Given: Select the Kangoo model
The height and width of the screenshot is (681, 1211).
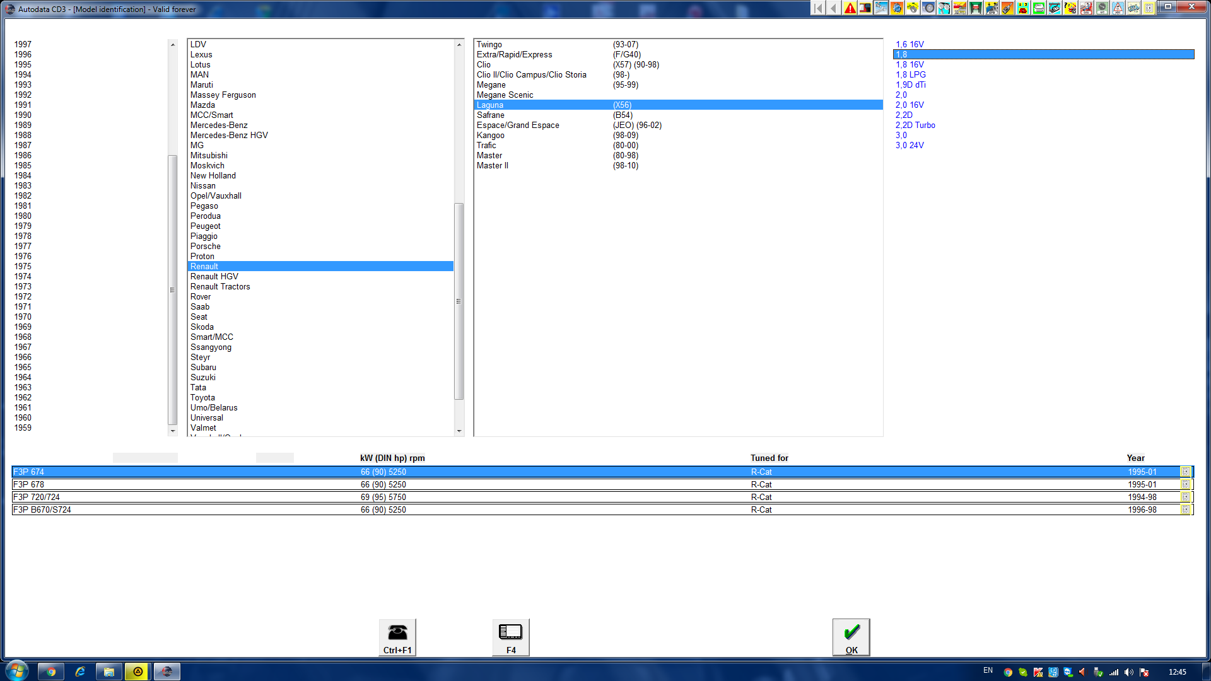Looking at the screenshot, I should pos(490,135).
